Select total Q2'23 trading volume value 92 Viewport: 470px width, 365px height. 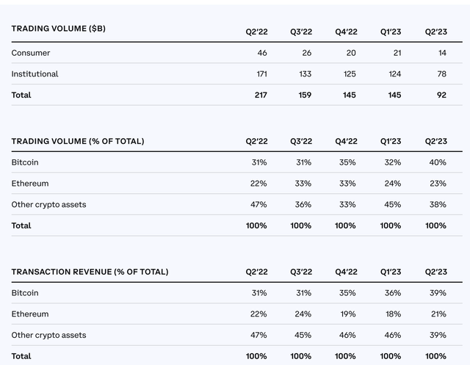coord(441,95)
